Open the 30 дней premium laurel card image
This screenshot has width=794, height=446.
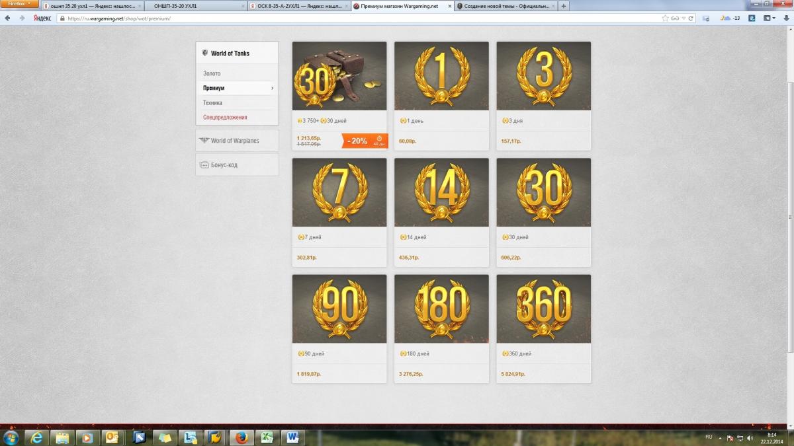(543, 192)
